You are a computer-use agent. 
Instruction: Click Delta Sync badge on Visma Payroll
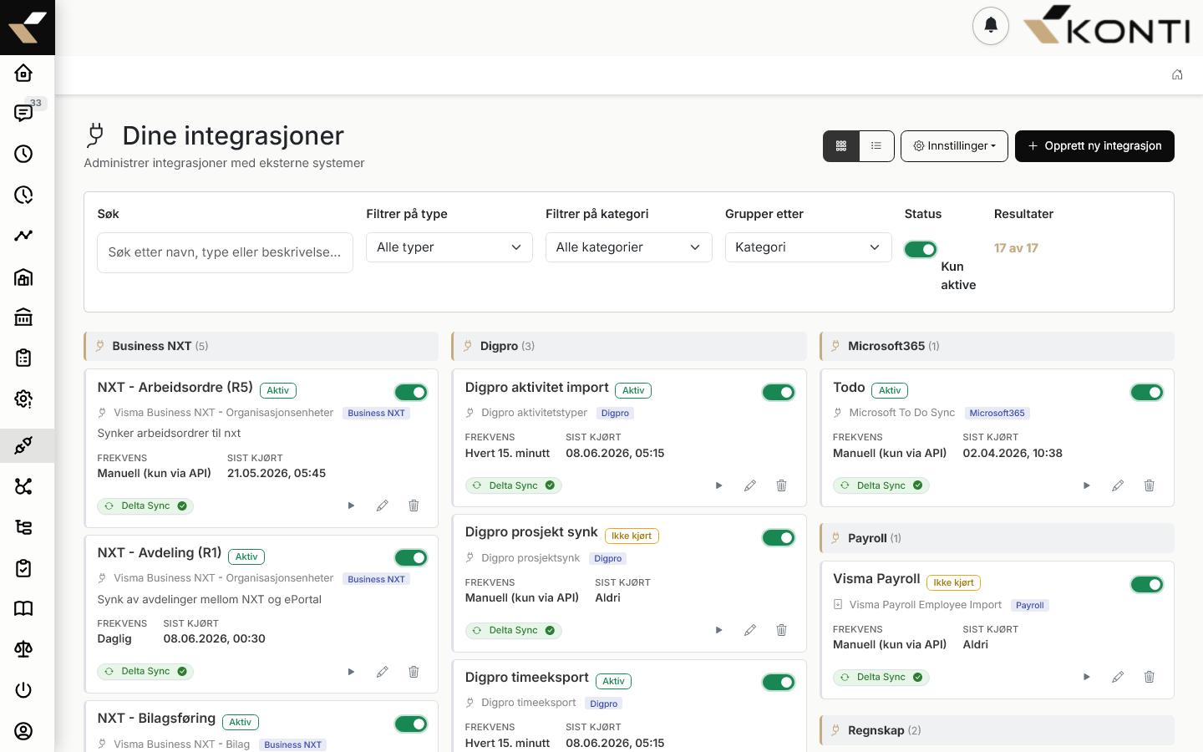click(x=881, y=677)
